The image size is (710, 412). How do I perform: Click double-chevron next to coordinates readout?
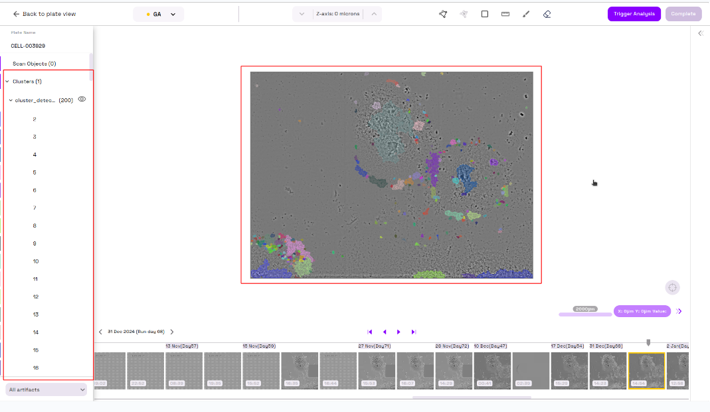679,311
